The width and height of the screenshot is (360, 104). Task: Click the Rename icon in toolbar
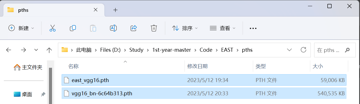click(113, 28)
